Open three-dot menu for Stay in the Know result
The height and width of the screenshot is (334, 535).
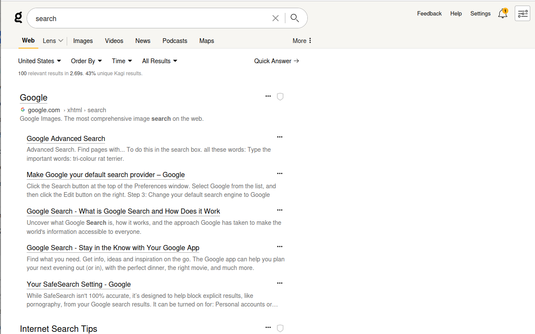[280, 247]
